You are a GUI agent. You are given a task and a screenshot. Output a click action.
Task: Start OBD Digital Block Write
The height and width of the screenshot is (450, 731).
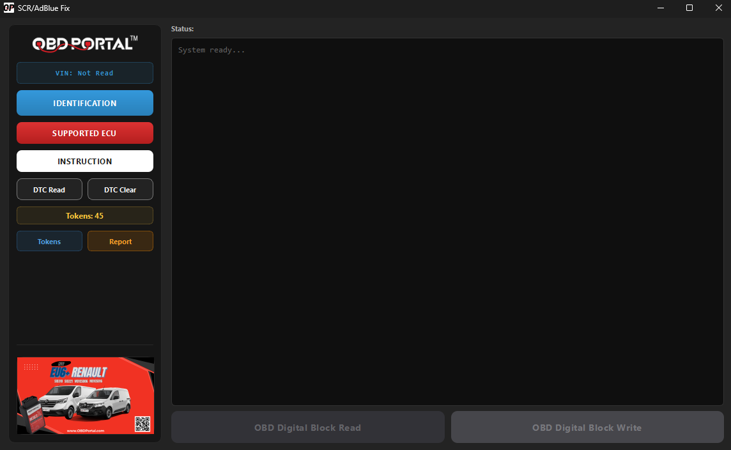click(587, 428)
